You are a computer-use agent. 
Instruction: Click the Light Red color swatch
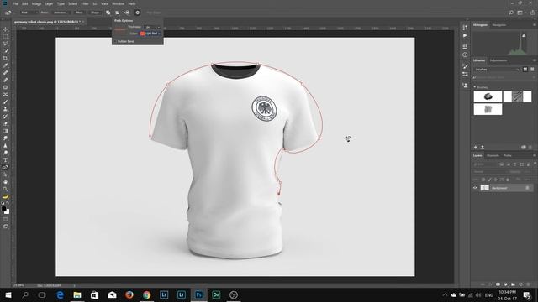tap(142, 34)
